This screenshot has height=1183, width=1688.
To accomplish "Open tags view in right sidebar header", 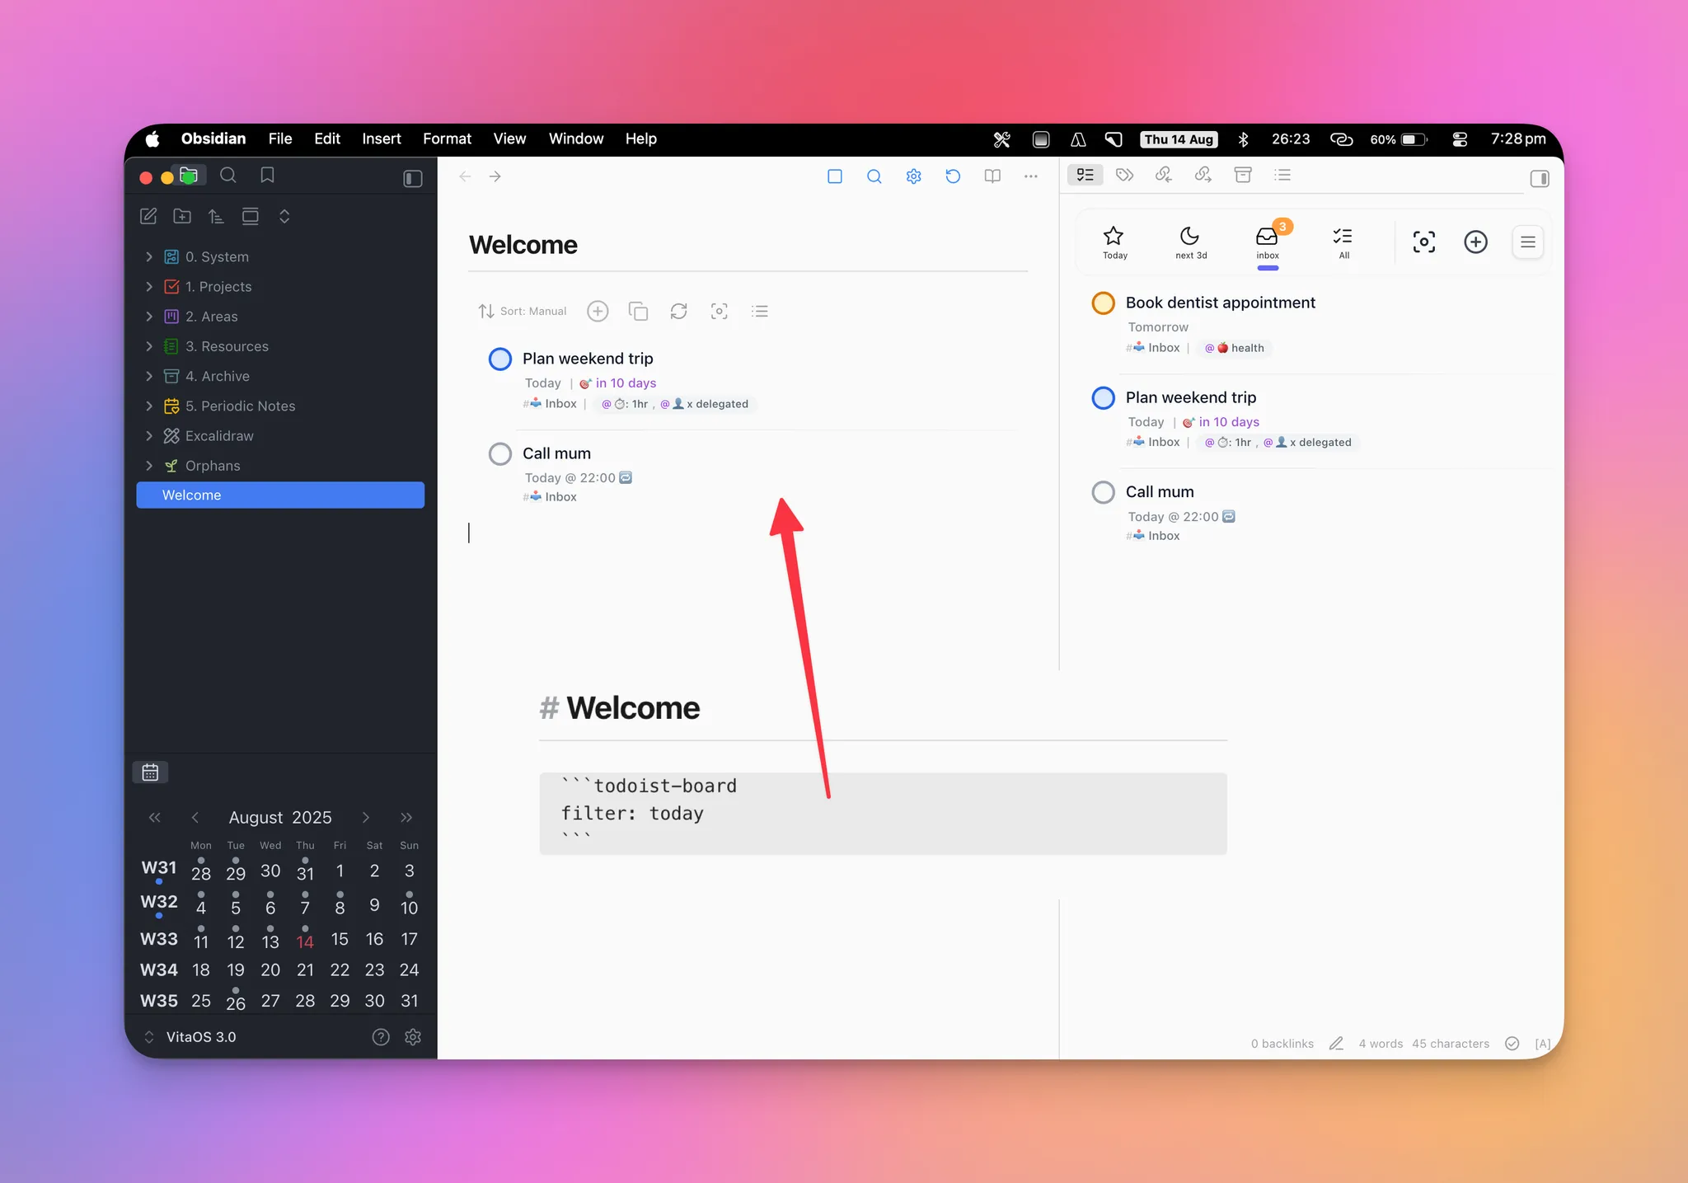I will pos(1124,175).
